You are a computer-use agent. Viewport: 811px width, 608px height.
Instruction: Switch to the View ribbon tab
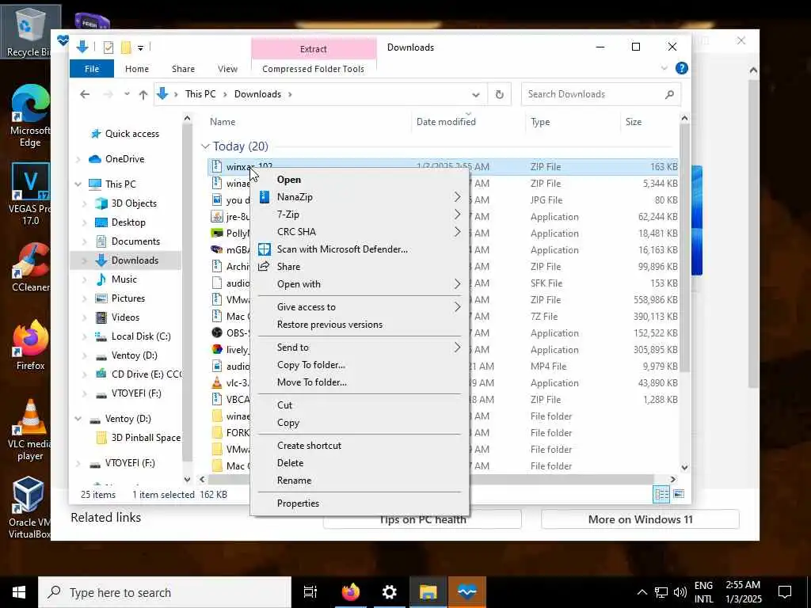click(x=227, y=69)
